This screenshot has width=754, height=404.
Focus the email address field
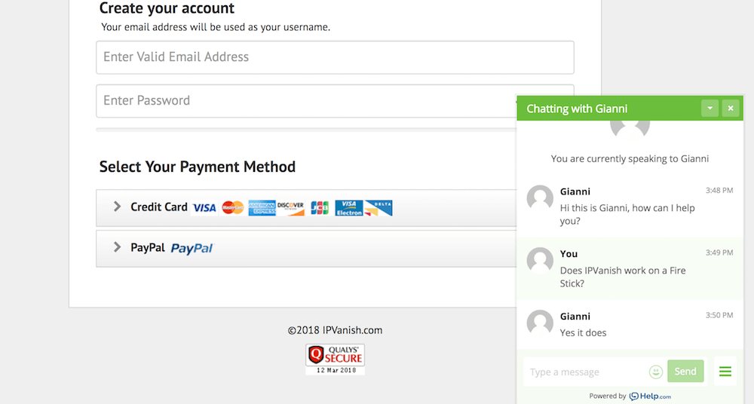(336, 57)
